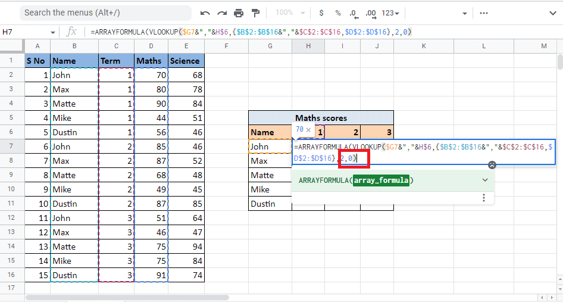563x302 pixels.
Task: Open the formula help three-dot menu
Action: [x=484, y=198]
